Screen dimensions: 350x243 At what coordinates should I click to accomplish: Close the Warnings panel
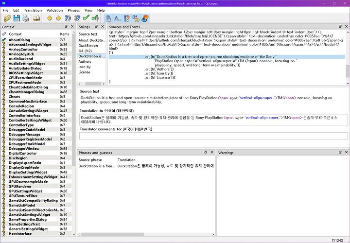coord(347,153)
